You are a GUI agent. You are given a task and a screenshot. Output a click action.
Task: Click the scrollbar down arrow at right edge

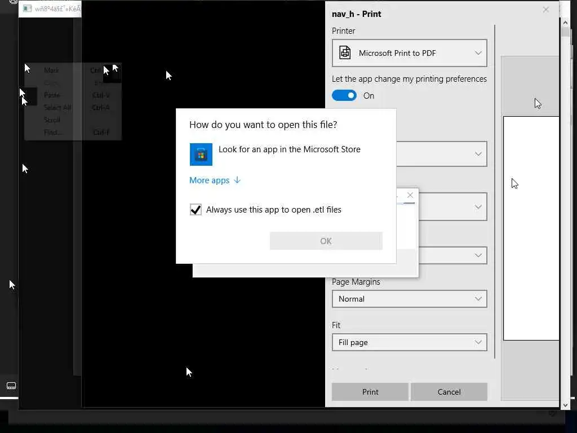point(565,405)
